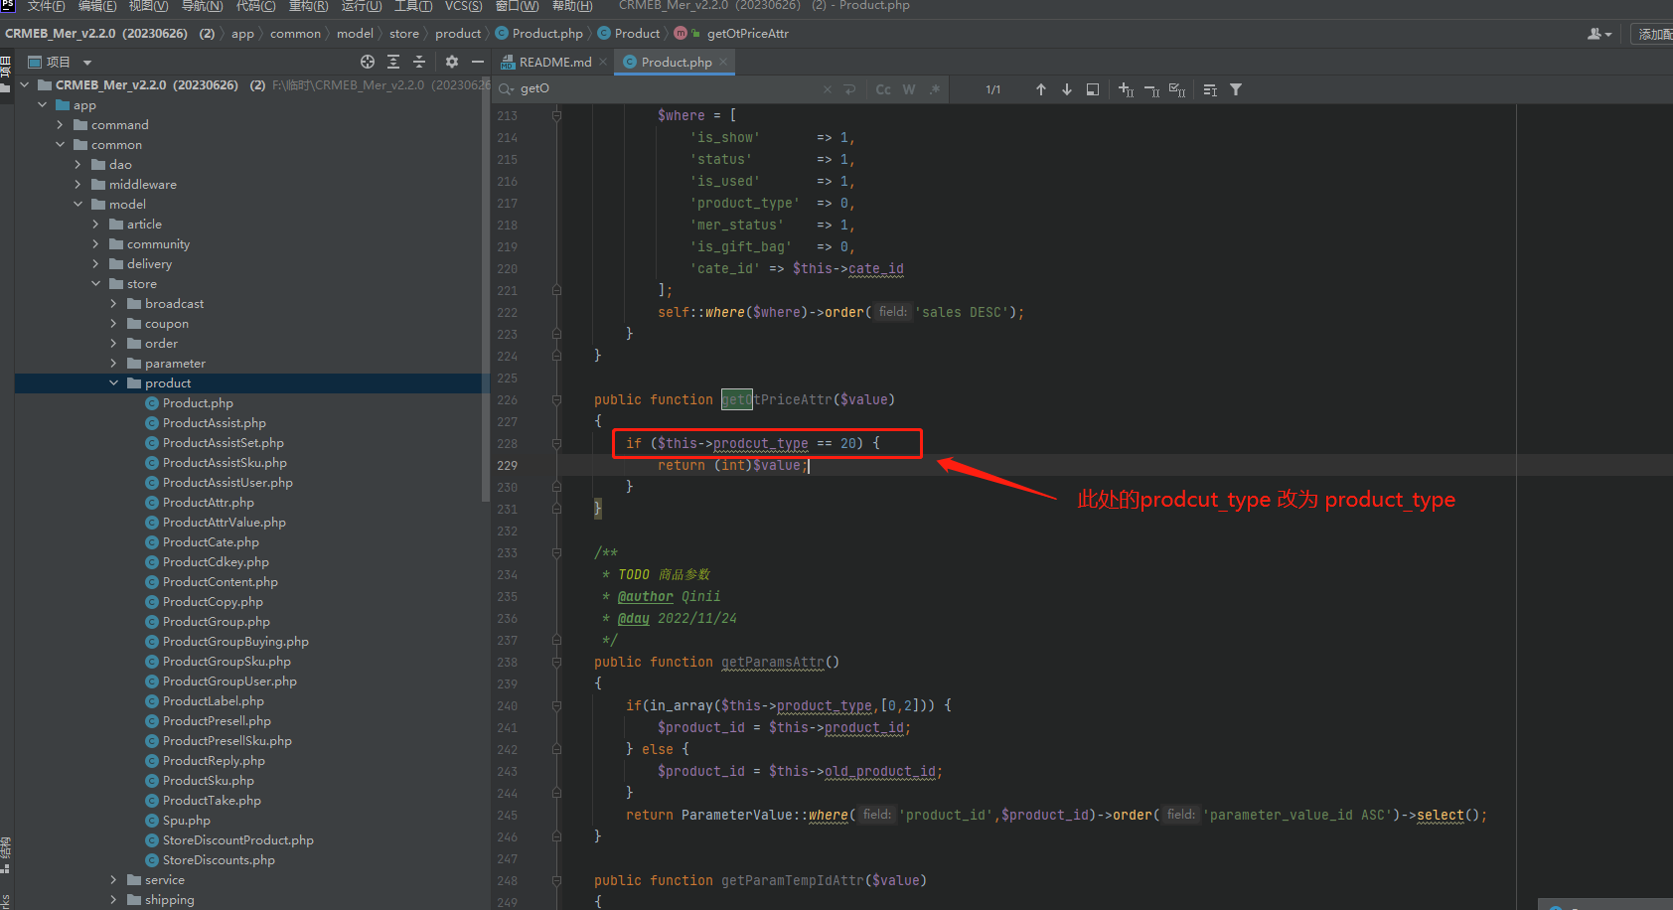1673x910 pixels.
Task: Expand the middleware folder
Action: (78, 184)
